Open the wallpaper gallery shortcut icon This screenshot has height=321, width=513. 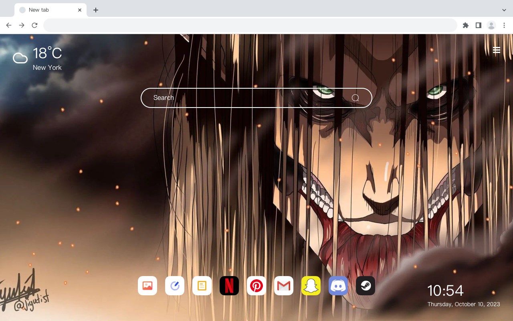pos(147,286)
